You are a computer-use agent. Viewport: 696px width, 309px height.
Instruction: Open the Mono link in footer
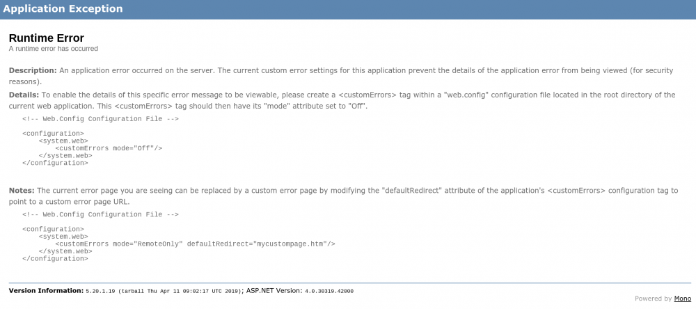[x=683, y=299]
